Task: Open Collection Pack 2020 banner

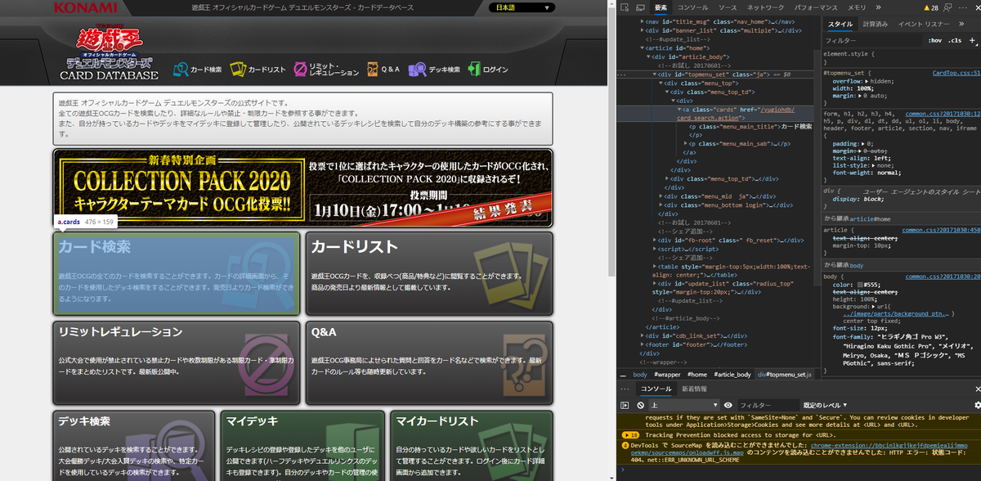Action: click(303, 187)
